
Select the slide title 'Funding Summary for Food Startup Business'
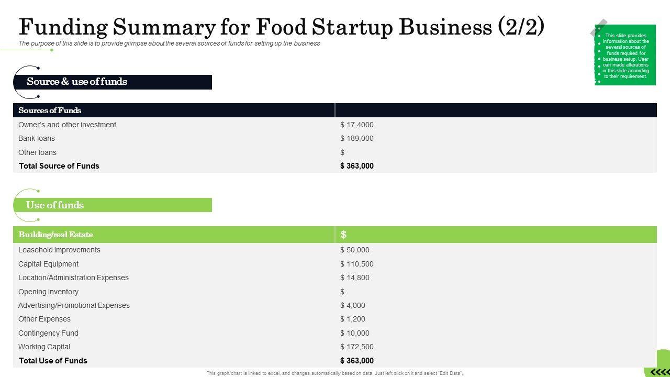coord(281,27)
